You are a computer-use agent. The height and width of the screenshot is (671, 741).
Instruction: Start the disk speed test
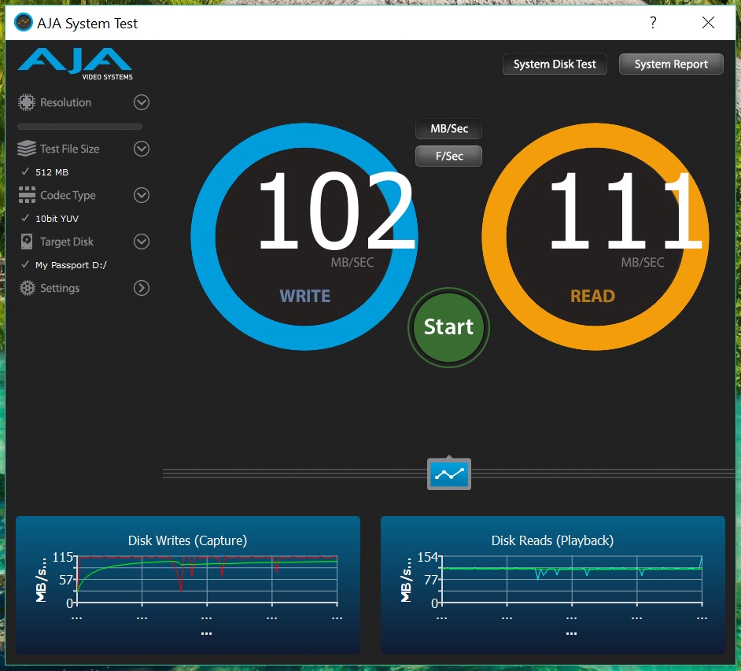(448, 327)
